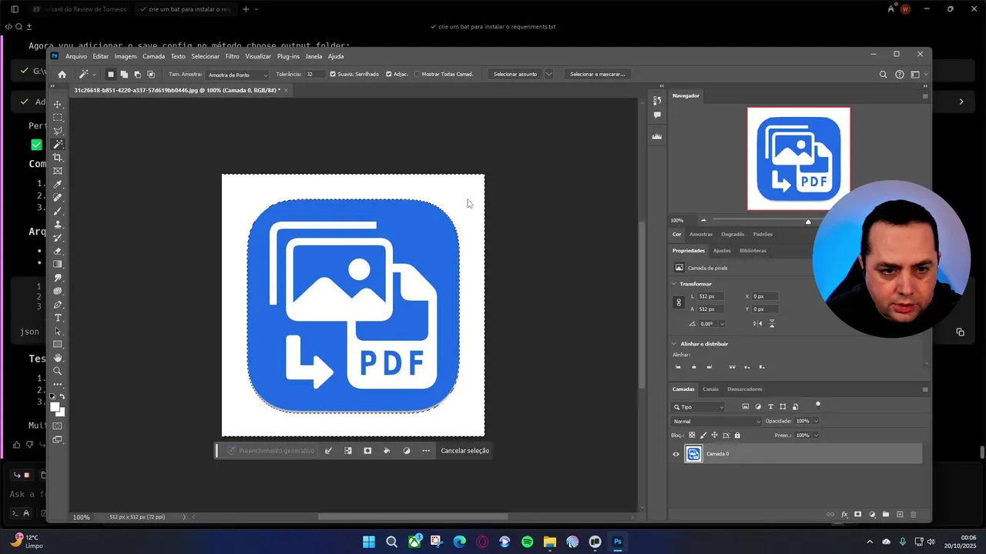Open dropdown arrow beside Selecionar assunto

click(549, 75)
